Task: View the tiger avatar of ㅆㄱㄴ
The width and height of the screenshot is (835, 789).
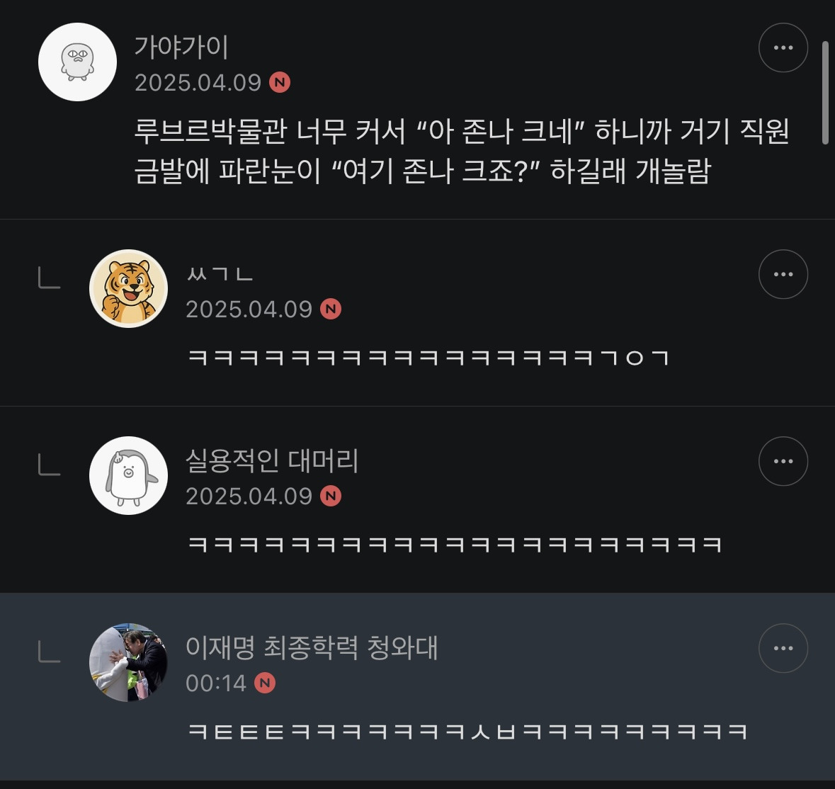Action: pos(128,288)
